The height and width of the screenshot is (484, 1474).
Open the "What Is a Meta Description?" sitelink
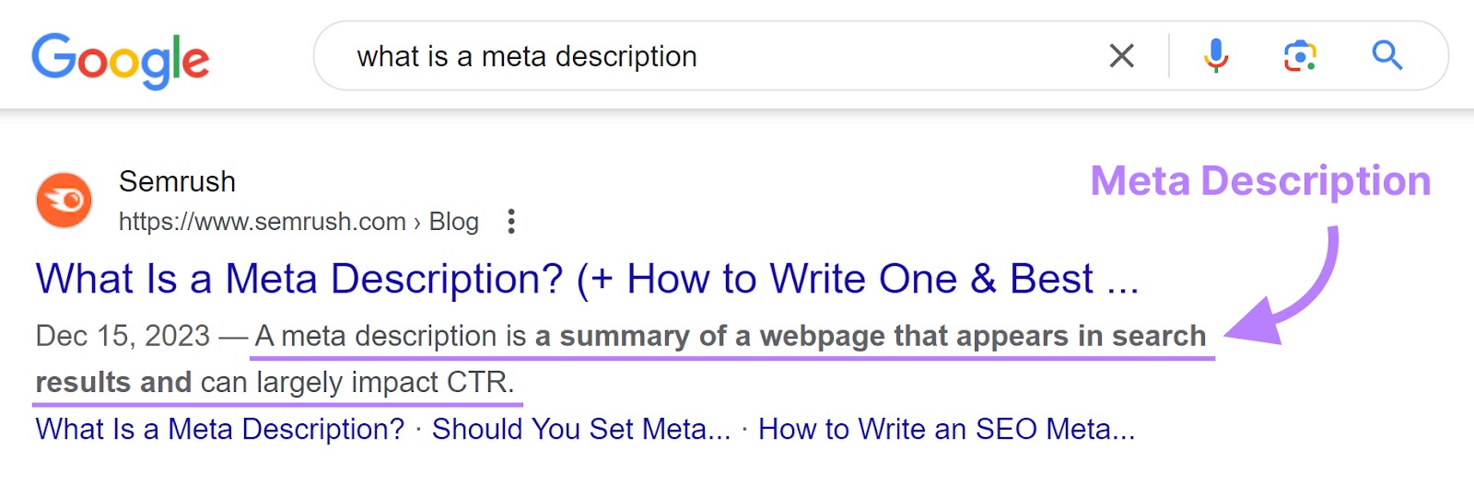pos(219,429)
